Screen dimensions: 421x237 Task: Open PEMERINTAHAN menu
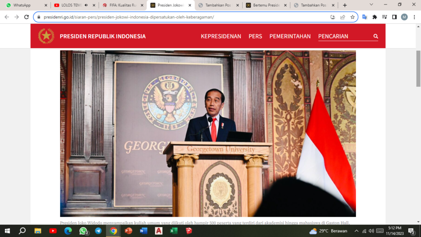[290, 36]
